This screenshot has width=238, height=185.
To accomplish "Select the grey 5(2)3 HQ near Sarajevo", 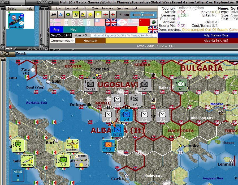I will [x=90, y=85].
